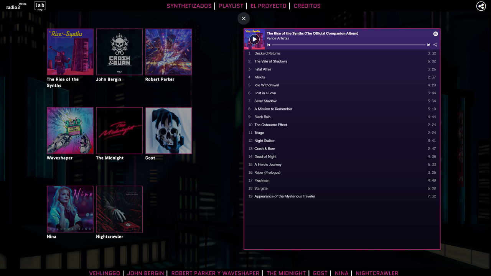Select the Gost skull album cover
491x276 pixels.
[168, 130]
